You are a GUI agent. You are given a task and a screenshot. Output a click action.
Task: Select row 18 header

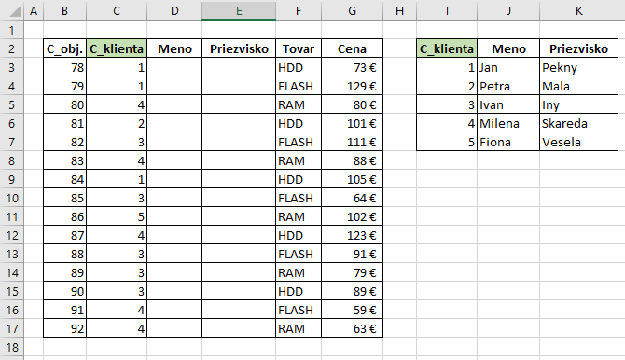pos(12,347)
